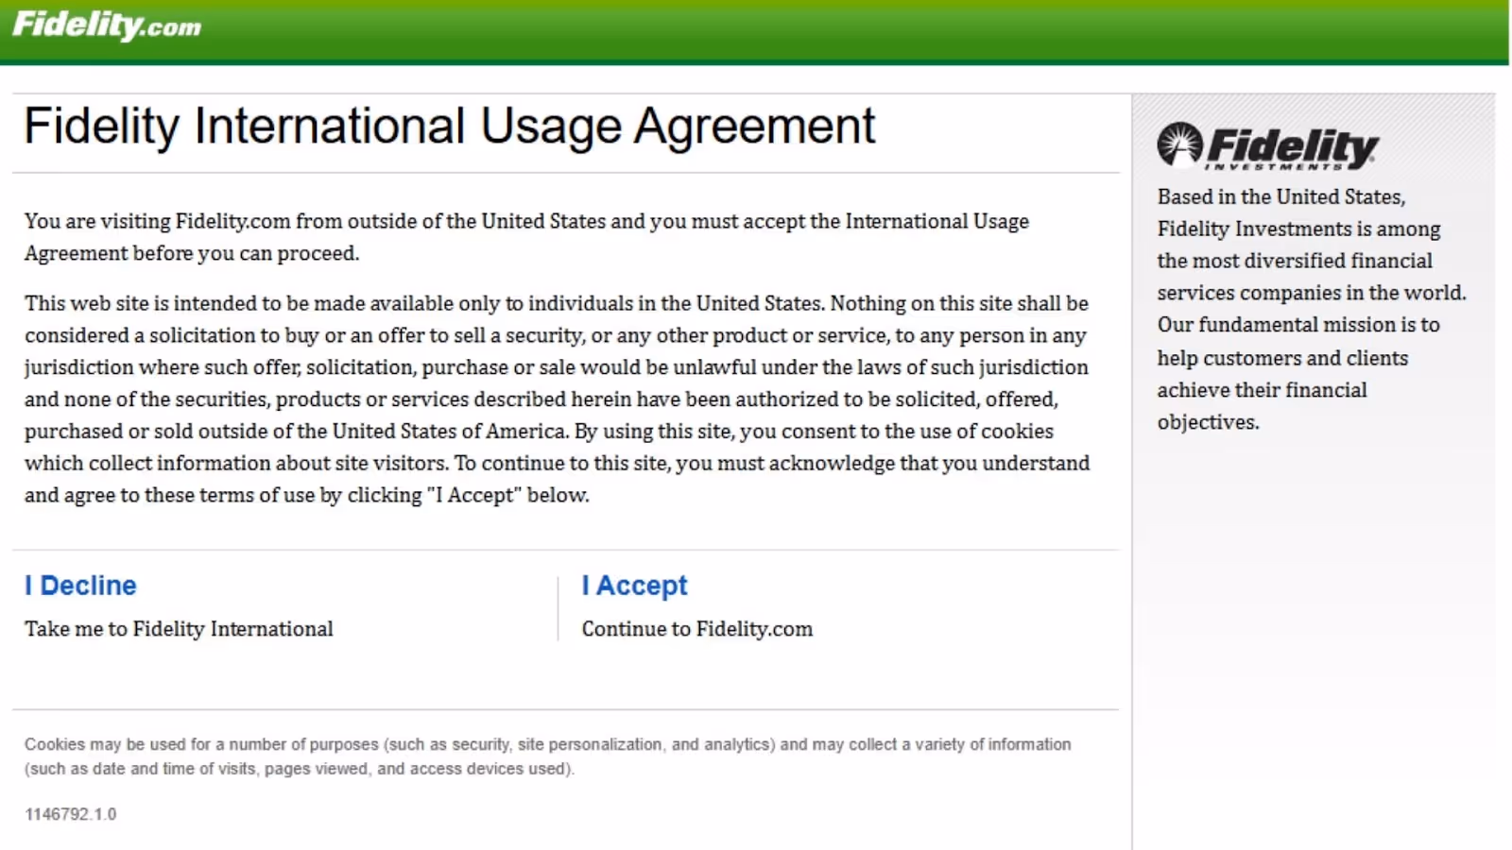Click the sidebar text 'Based in the United States'
Viewport: 1512px width, 850px height.
click(1312, 309)
